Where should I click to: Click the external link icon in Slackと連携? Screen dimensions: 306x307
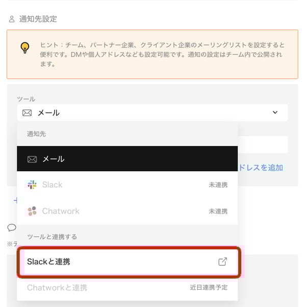point(223,262)
